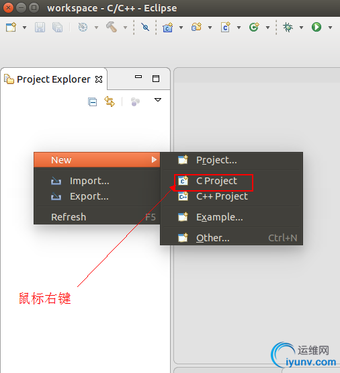Click the Save toolbar icon
This screenshot has height=373, width=340.
click(40, 27)
